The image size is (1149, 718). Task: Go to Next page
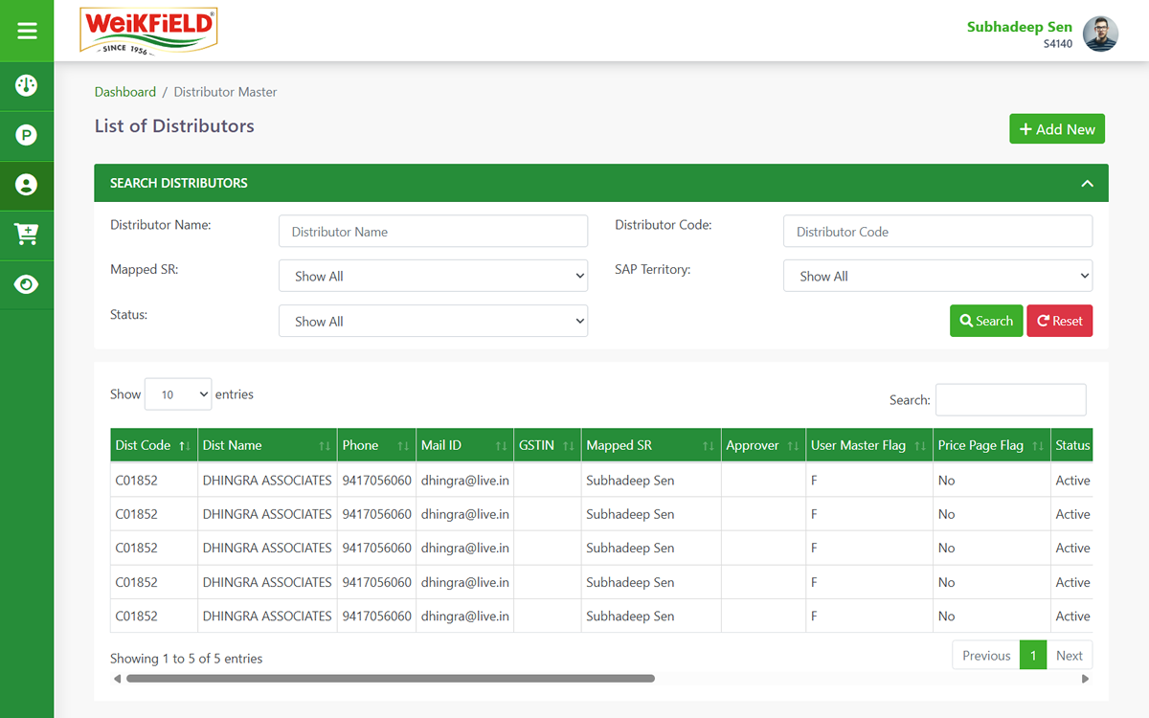tap(1070, 656)
